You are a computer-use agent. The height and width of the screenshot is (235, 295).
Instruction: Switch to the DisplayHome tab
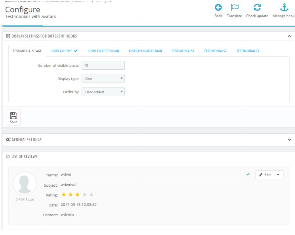[64, 51]
